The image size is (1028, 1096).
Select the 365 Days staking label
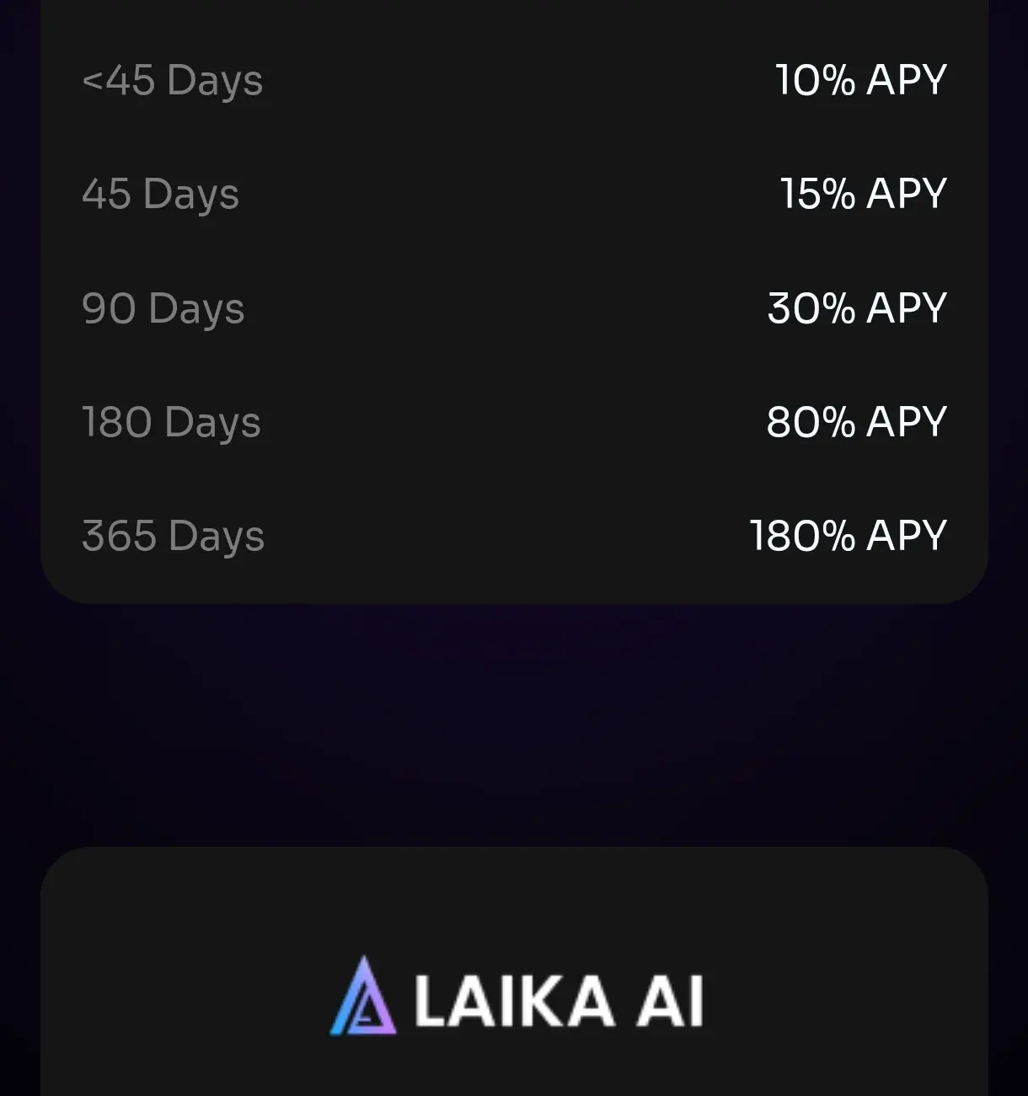click(x=174, y=537)
